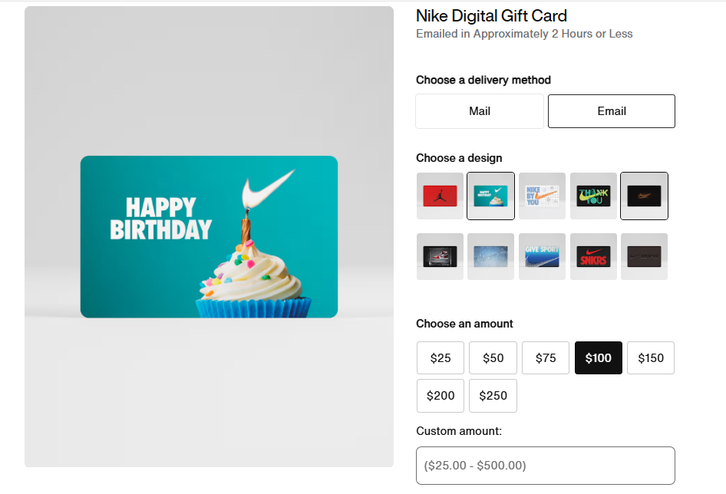Choose the Happy Birthday cupcake design
Screen dimensions: 726x494
pos(490,196)
